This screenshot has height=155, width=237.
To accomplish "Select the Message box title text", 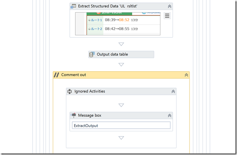I will click(89, 115).
